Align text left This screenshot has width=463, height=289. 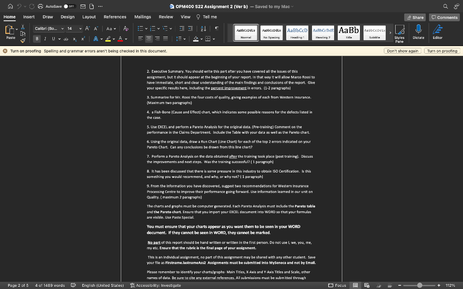tap(141, 39)
